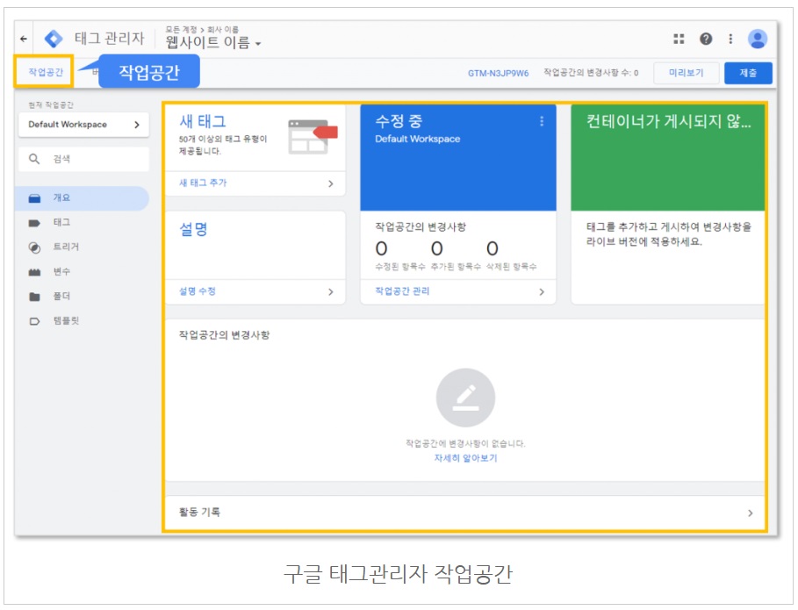Click the 검색 search input field
798x610 pixels.
[x=83, y=159]
